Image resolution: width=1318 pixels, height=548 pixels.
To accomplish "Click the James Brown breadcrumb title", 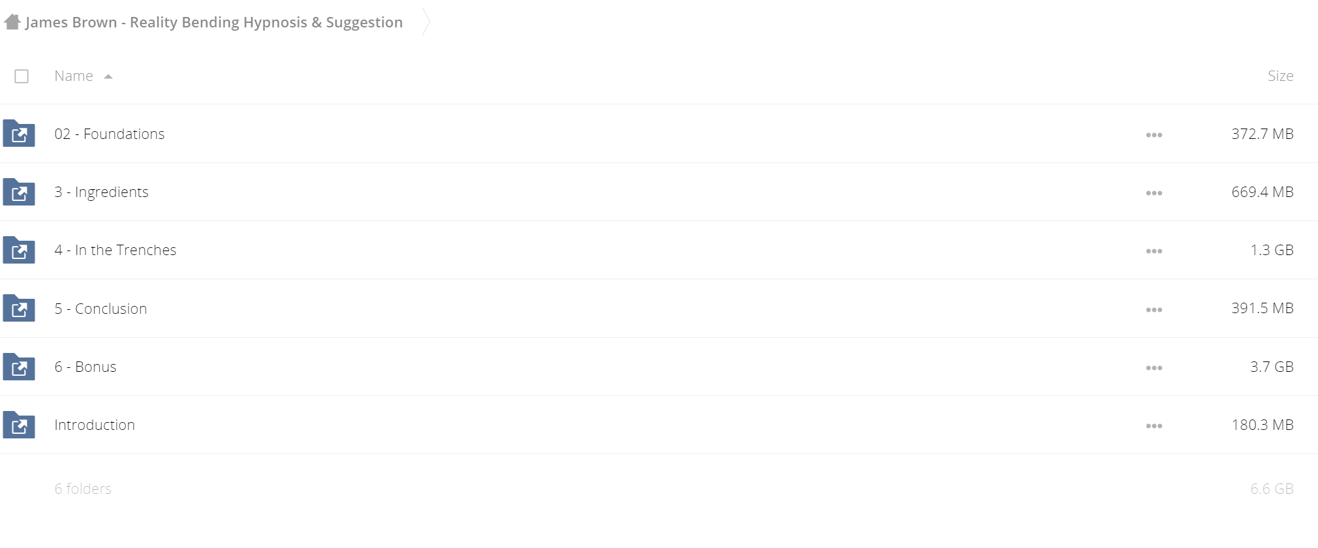I will click(214, 22).
